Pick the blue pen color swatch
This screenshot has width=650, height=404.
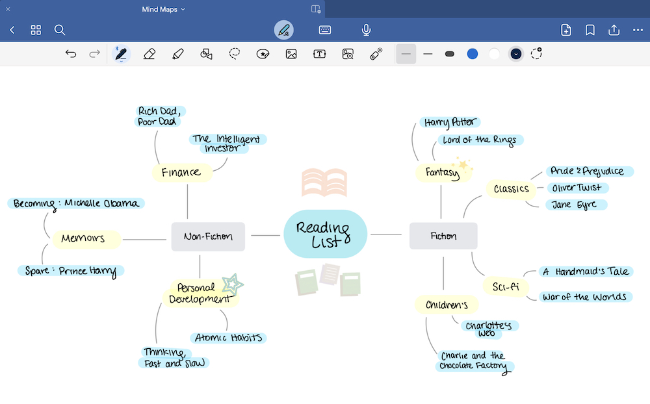pos(473,54)
